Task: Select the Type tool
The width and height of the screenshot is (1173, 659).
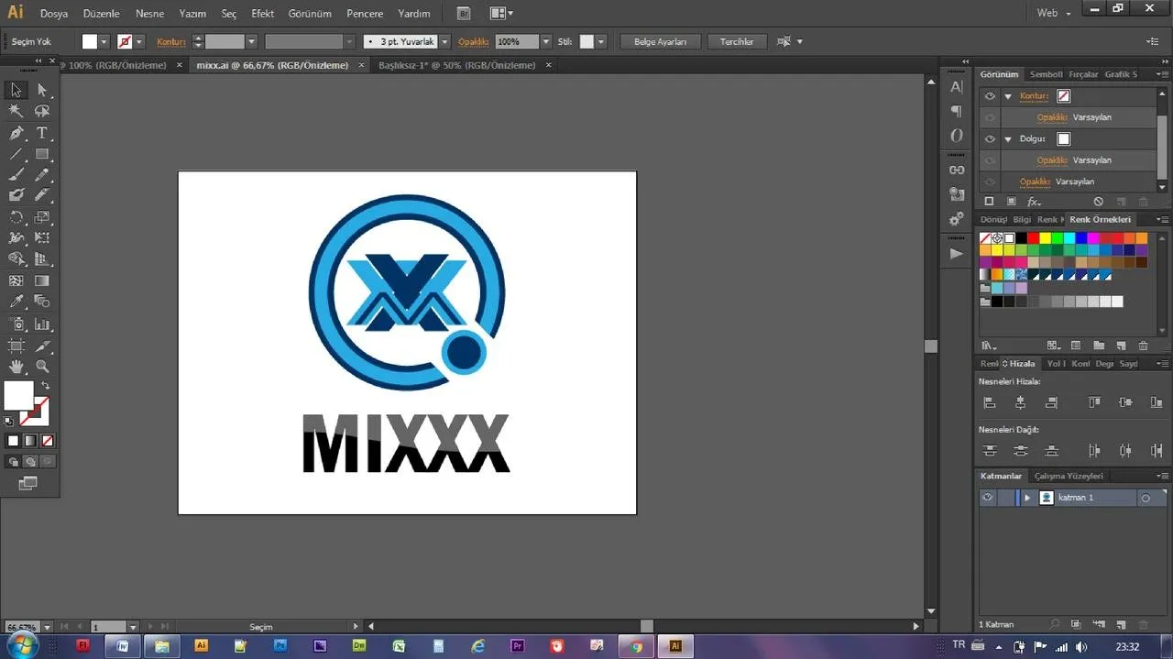Action: pos(42,133)
